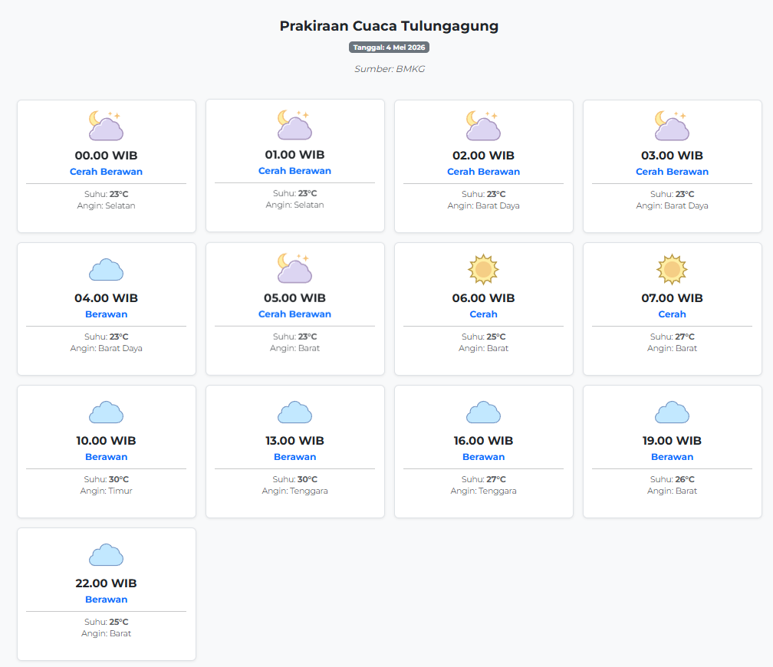This screenshot has width=773, height=667.
Task: Click the sun icon on 06.00 WIB card
Action: point(483,269)
